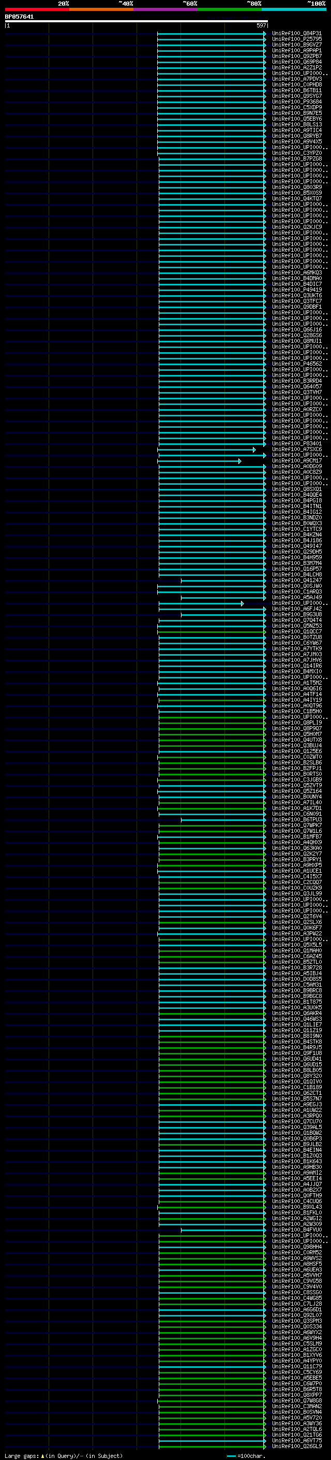331x1460 pixels.
Task: Select the UniRef100_A5V720 label
Action: (x=296, y=1418)
